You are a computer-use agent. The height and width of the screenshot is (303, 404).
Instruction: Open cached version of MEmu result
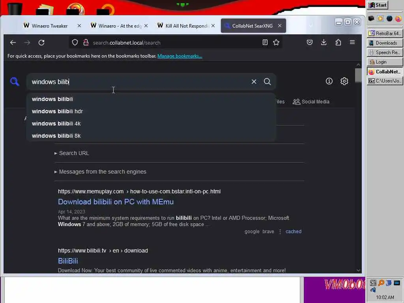pos(294,231)
